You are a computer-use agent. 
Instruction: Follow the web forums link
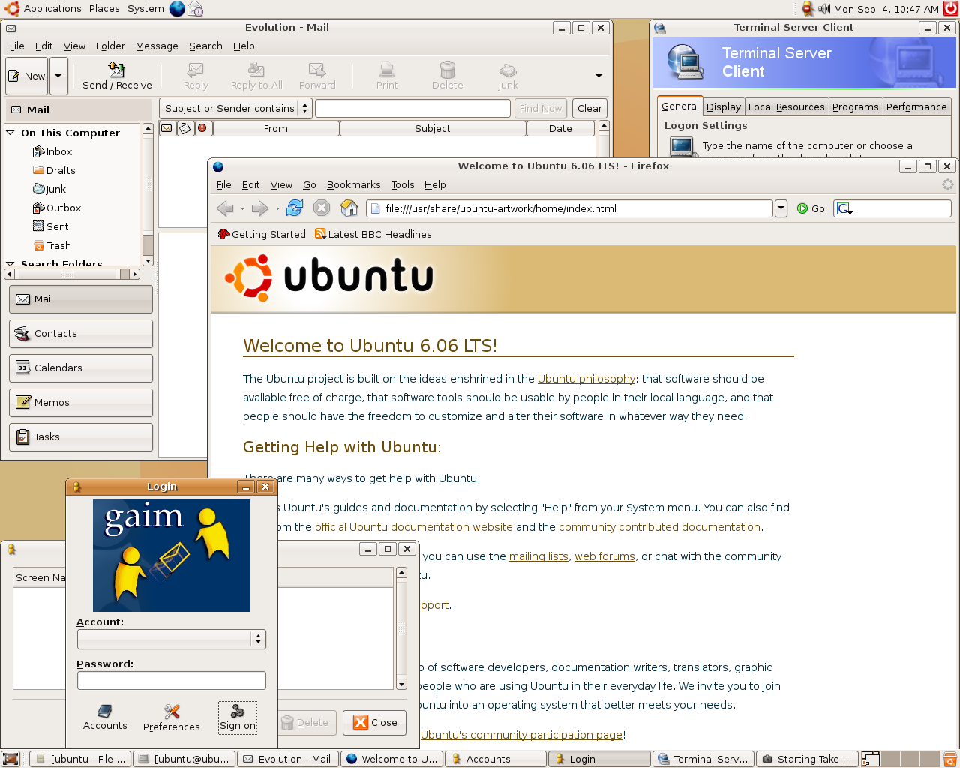pos(604,556)
